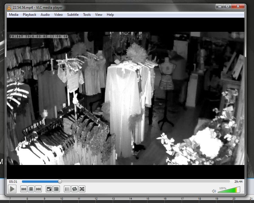Screen dimensions: 254x203
Task: Toggle loop repeat mode
Action: click(75, 189)
